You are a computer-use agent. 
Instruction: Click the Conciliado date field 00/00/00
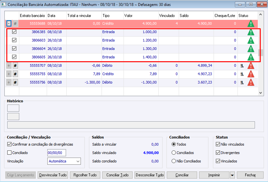[x=57, y=153]
